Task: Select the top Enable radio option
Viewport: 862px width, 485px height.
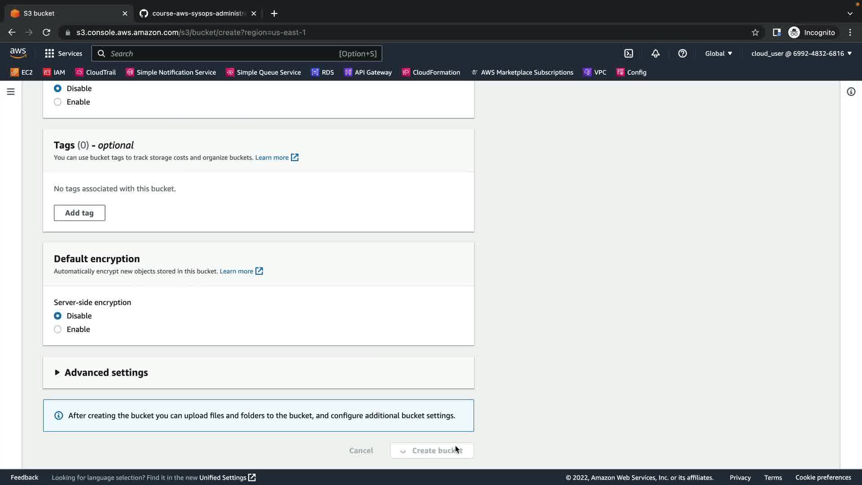Action: point(57,102)
